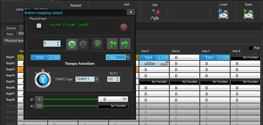Select the Tm1 5 121 cell in Line 5
The image size is (263, 125).
pos(154,57)
